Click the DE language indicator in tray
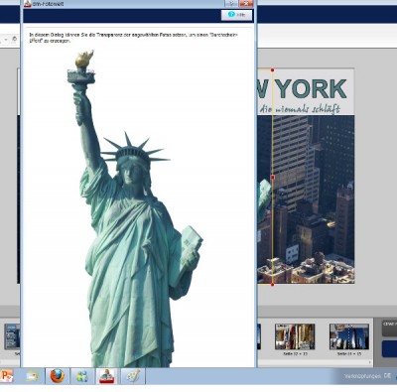The image size is (397, 392). [x=387, y=376]
